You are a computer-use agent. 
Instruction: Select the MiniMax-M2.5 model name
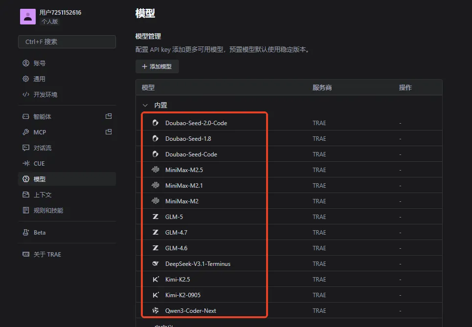click(184, 170)
